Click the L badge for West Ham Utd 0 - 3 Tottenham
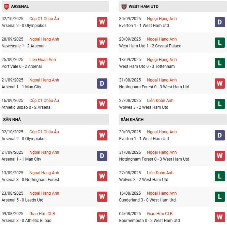227x225 pixels. click(x=220, y=63)
